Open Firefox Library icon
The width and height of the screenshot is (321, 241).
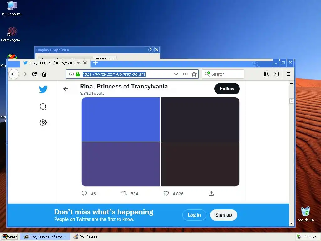click(x=266, y=74)
